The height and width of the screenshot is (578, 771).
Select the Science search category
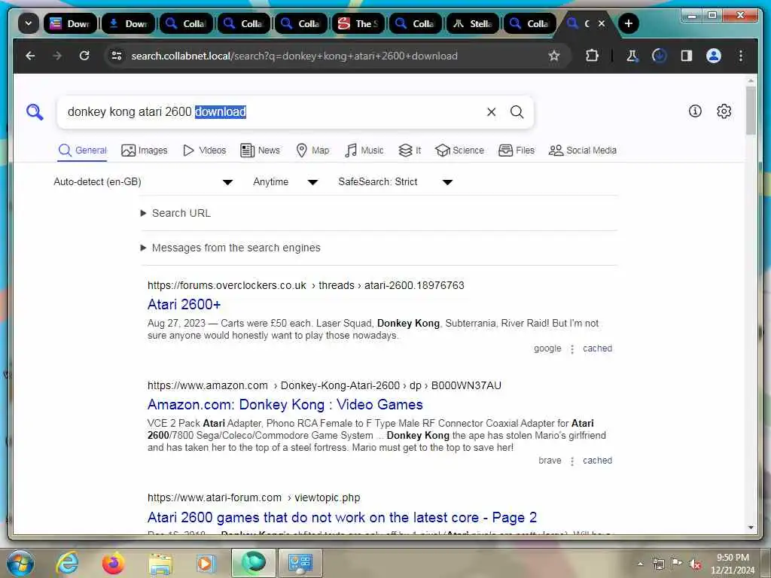click(460, 151)
